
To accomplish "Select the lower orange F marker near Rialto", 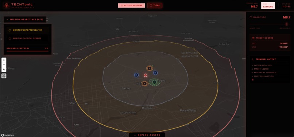I will [x=144, y=83].
